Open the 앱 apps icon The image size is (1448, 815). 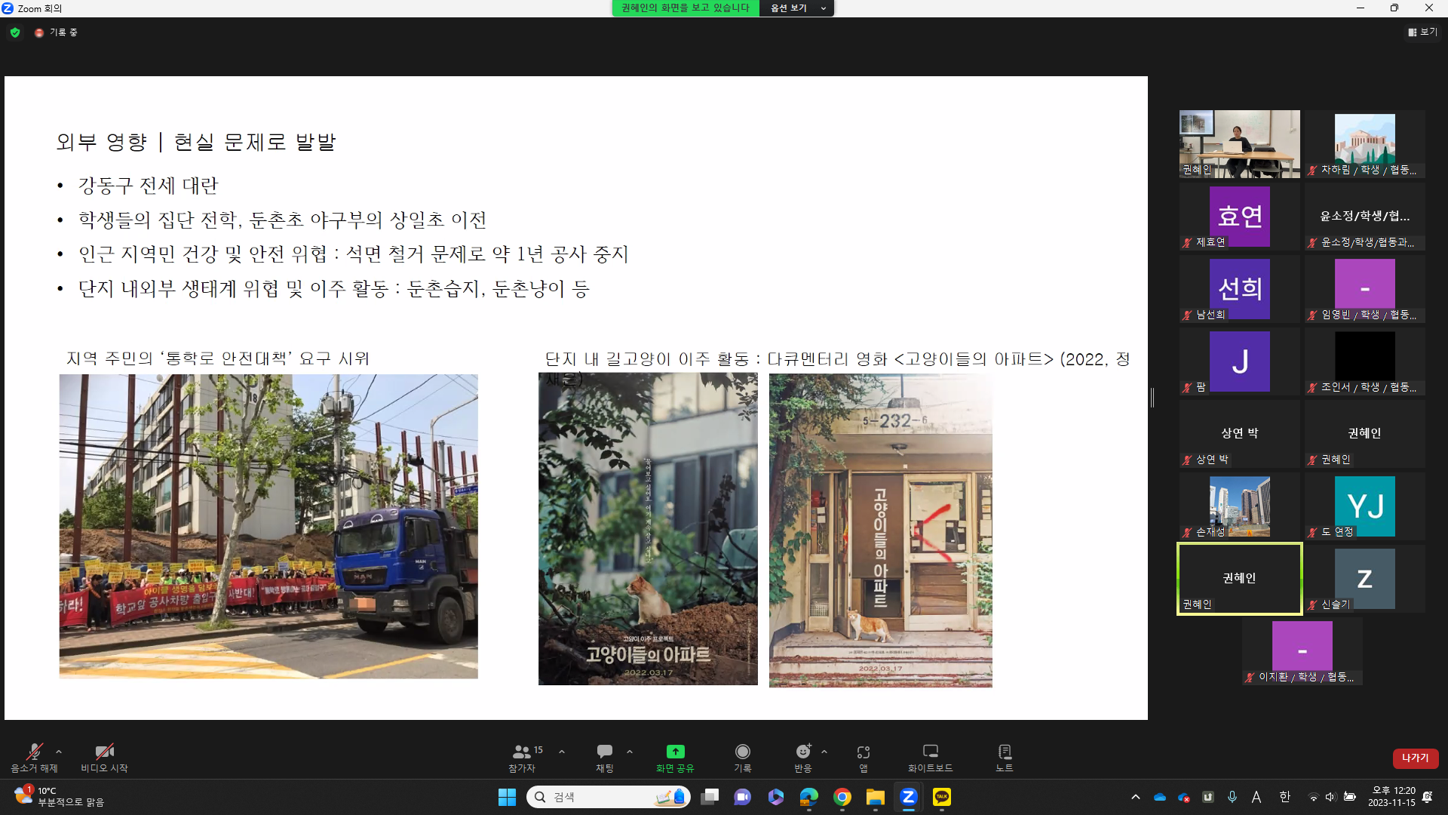pyautogui.click(x=864, y=752)
